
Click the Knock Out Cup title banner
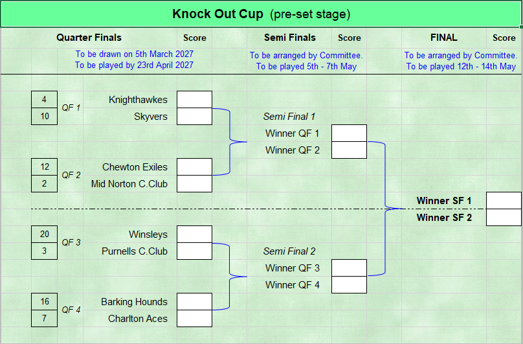tap(261, 14)
